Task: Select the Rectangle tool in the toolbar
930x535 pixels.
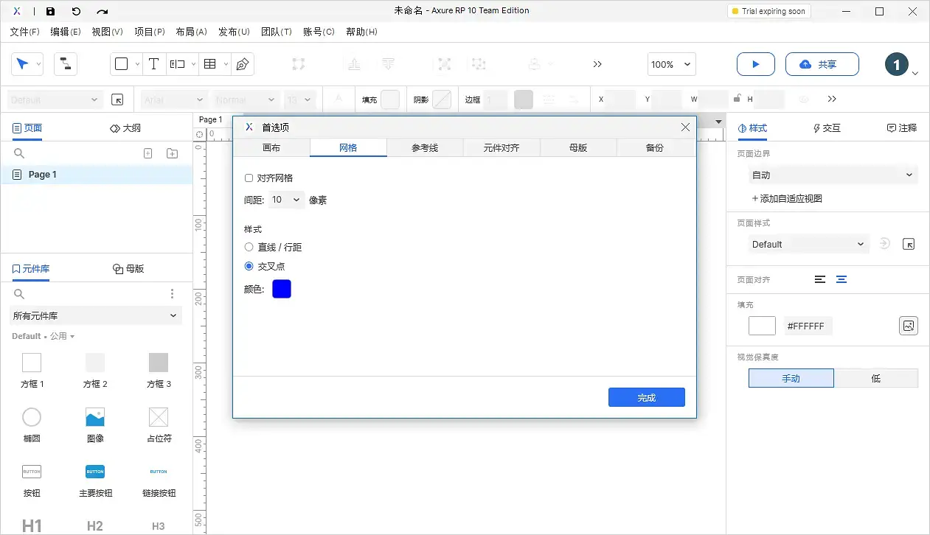Action: click(121, 64)
